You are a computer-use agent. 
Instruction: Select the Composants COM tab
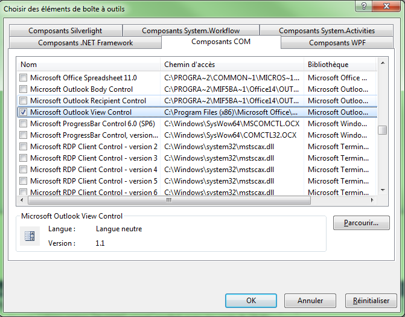coord(221,42)
